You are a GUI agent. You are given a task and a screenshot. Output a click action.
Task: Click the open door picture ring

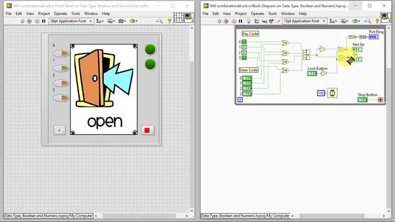coord(104,89)
